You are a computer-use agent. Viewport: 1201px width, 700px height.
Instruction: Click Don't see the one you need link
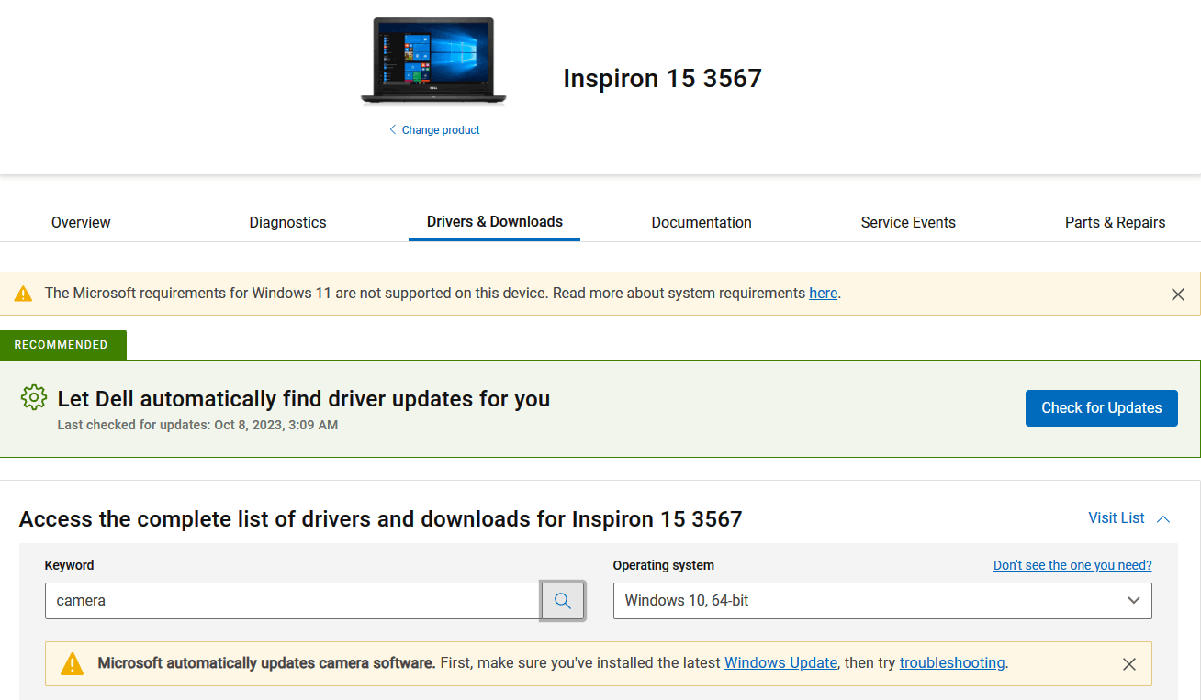(x=1072, y=564)
